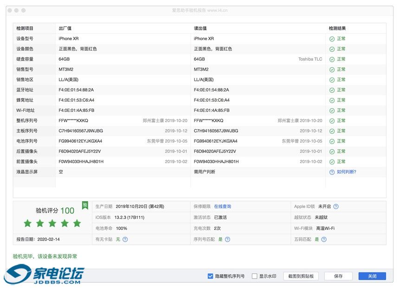The width and height of the screenshot is (399, 288).
Task: Click the help icon beside 五码匹配
Action: [324, 239]
